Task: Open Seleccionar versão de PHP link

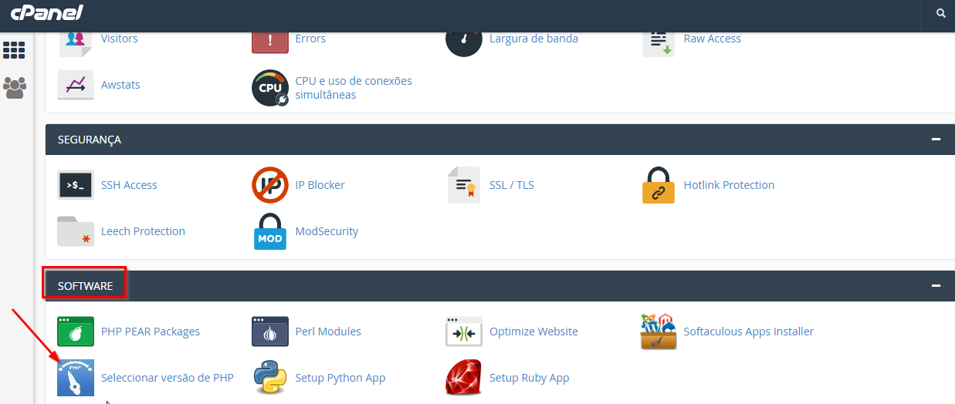Action: pos(168,378)
